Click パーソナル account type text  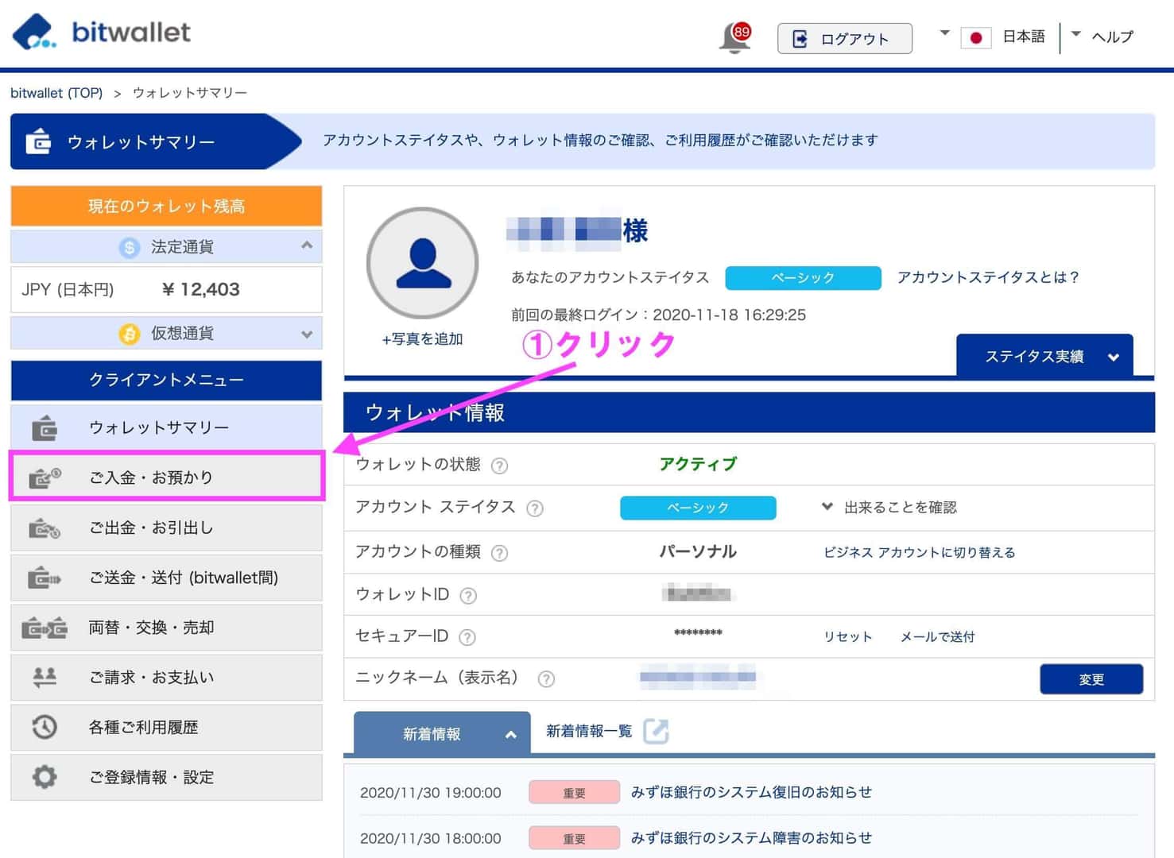[x=698, y=551]
